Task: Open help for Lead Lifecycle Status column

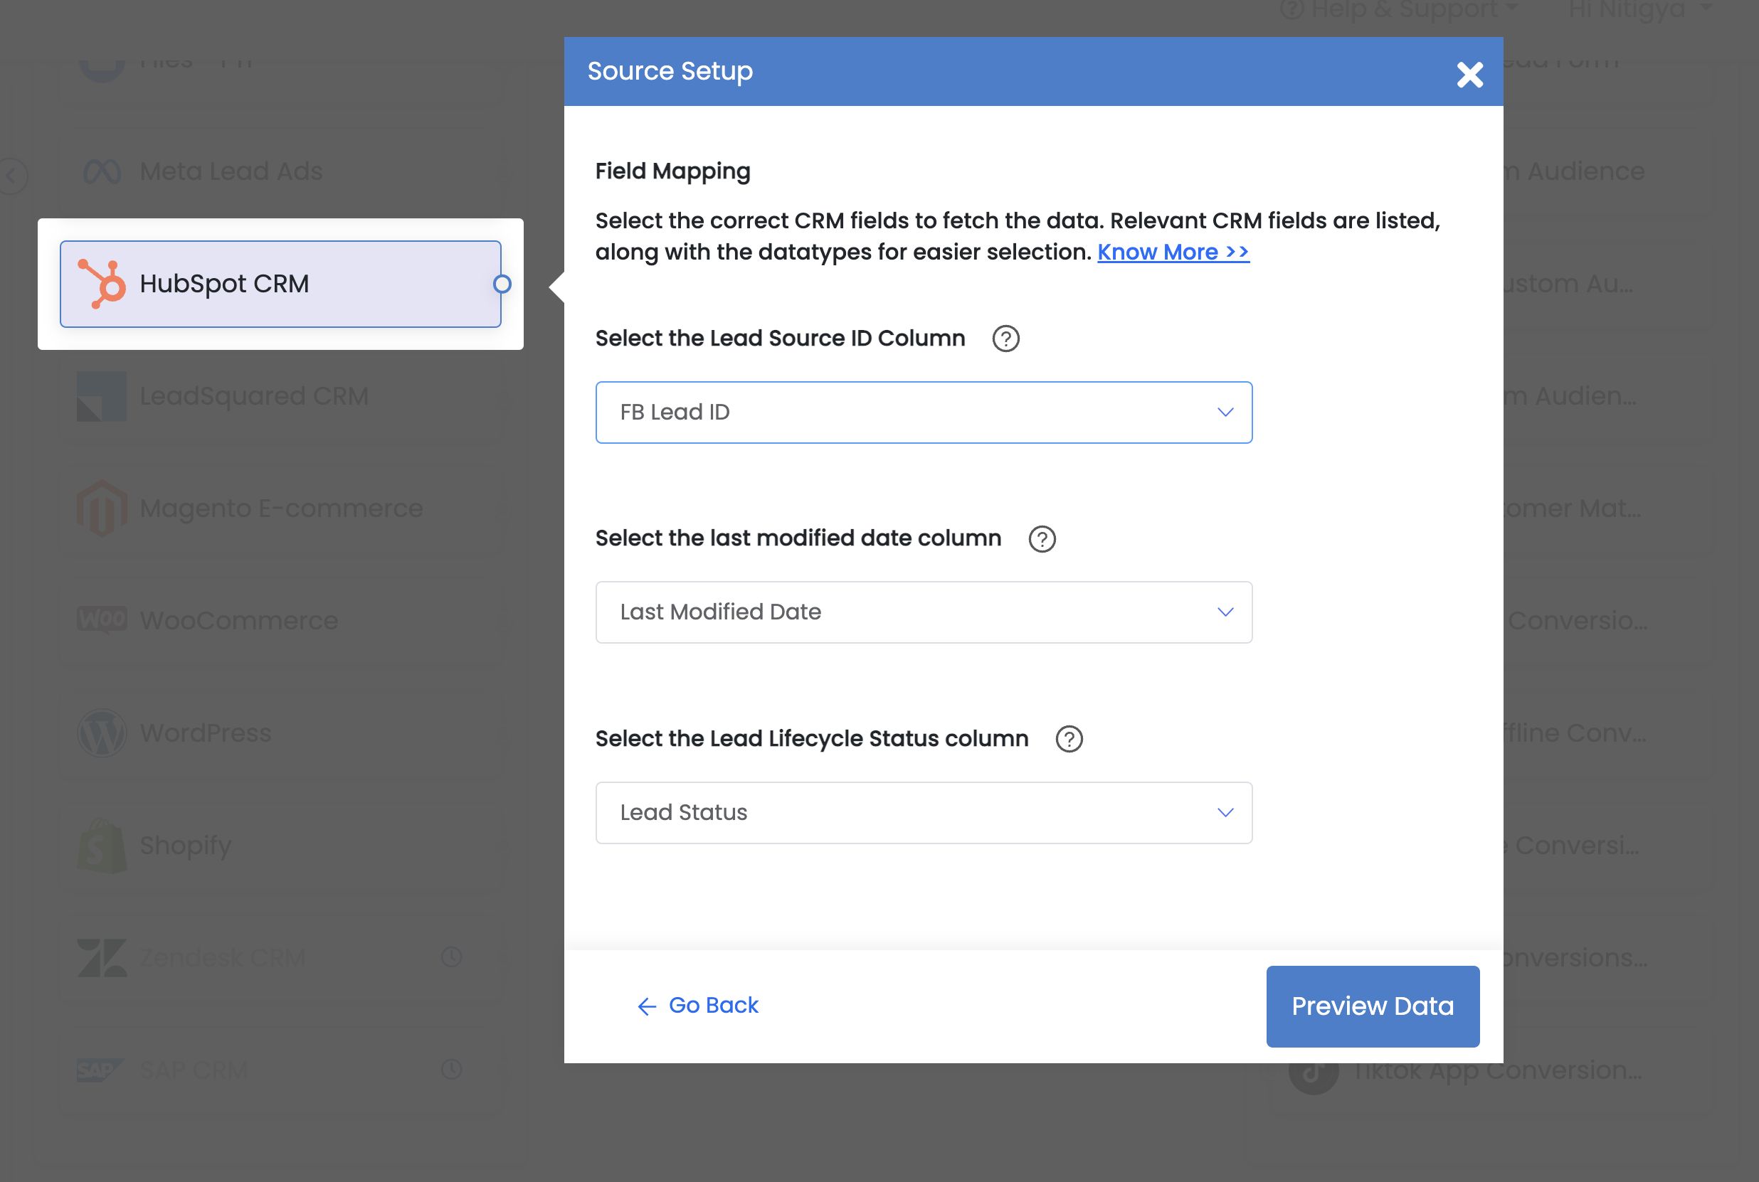Action: [x=1069, y=739]
